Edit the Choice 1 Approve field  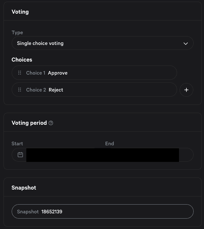tap(94, 73)
